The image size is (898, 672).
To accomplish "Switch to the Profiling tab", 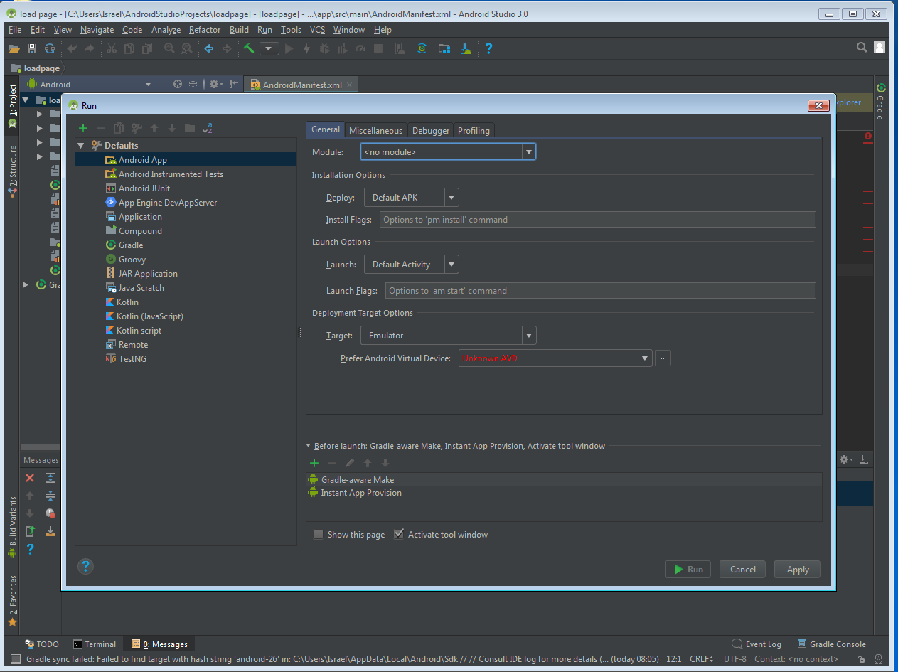I will coord(474,131).
